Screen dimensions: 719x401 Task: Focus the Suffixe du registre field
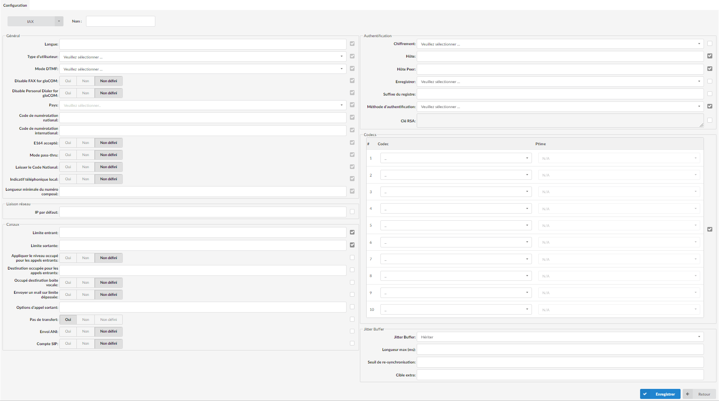pyautogui.click(x=560, y=94)
